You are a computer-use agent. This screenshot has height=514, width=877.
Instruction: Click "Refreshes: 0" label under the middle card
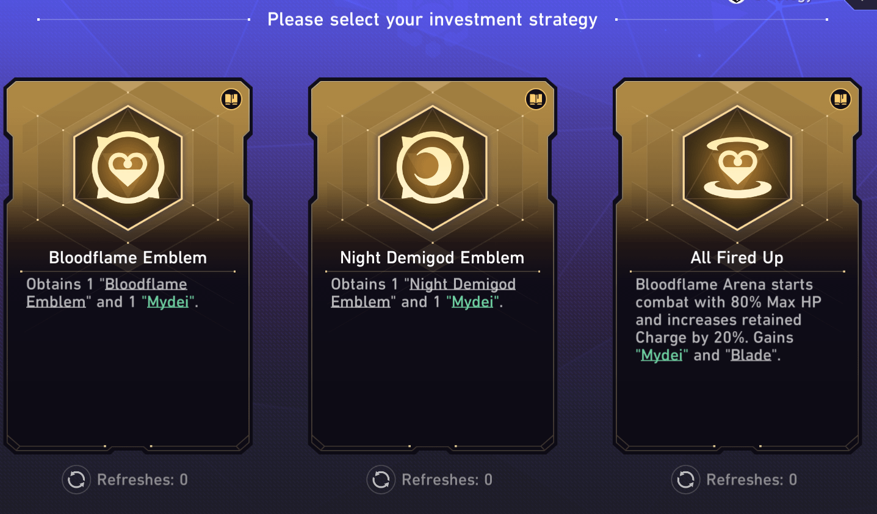(447, 480)
